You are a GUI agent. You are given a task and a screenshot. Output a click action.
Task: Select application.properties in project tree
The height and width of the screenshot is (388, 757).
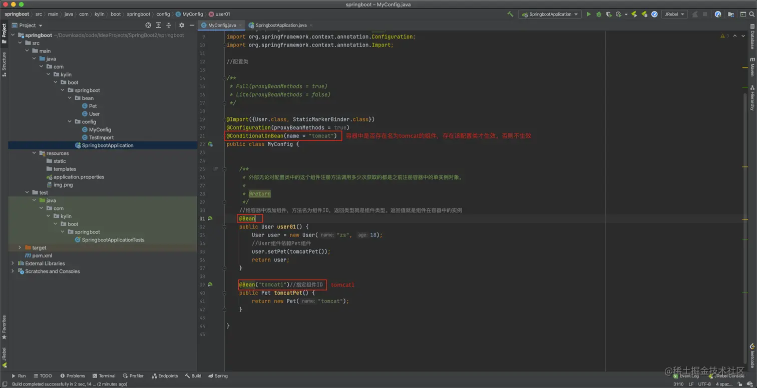tap(75, 177)
